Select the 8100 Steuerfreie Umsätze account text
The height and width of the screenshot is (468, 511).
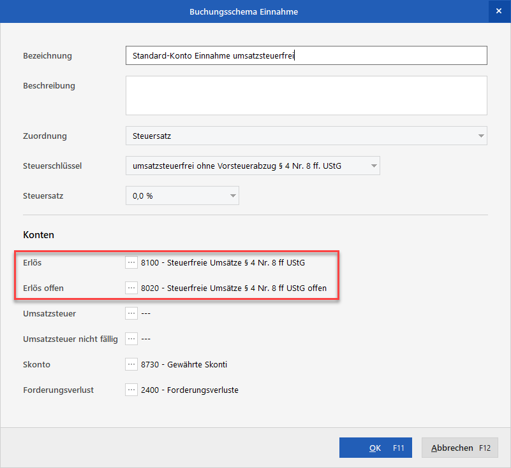[x=228, y=262]
